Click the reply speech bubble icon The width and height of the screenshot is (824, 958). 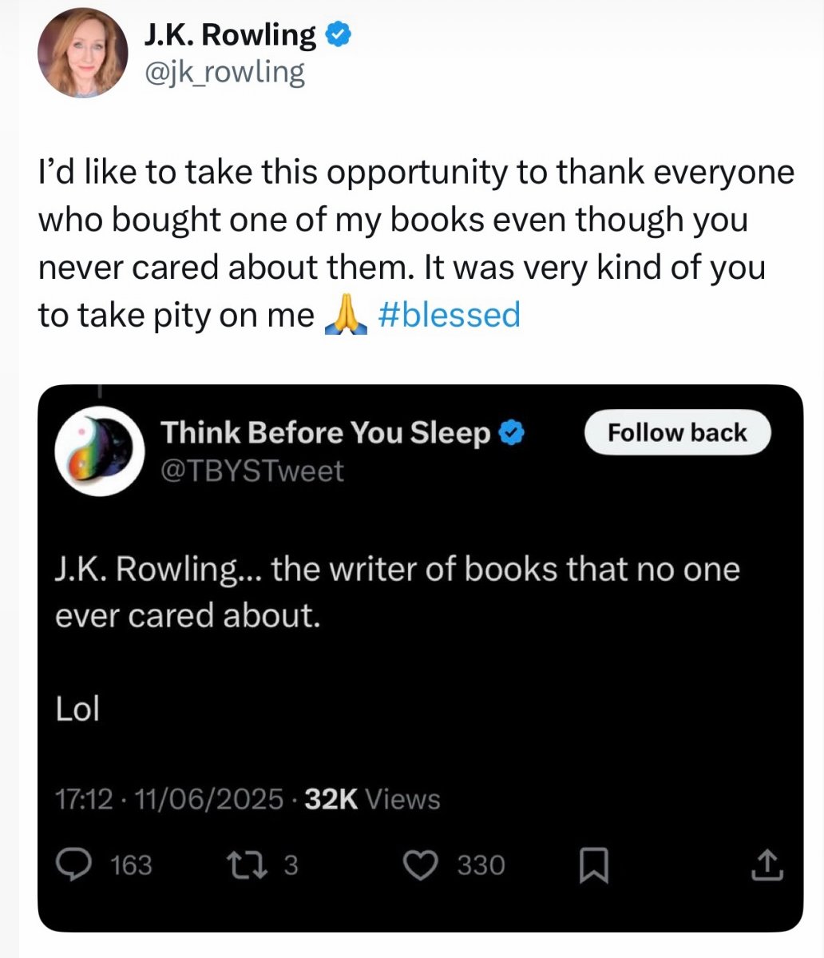tap(73, 865)
